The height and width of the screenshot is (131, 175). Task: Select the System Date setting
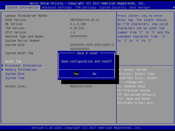click(x=15, y=74)
